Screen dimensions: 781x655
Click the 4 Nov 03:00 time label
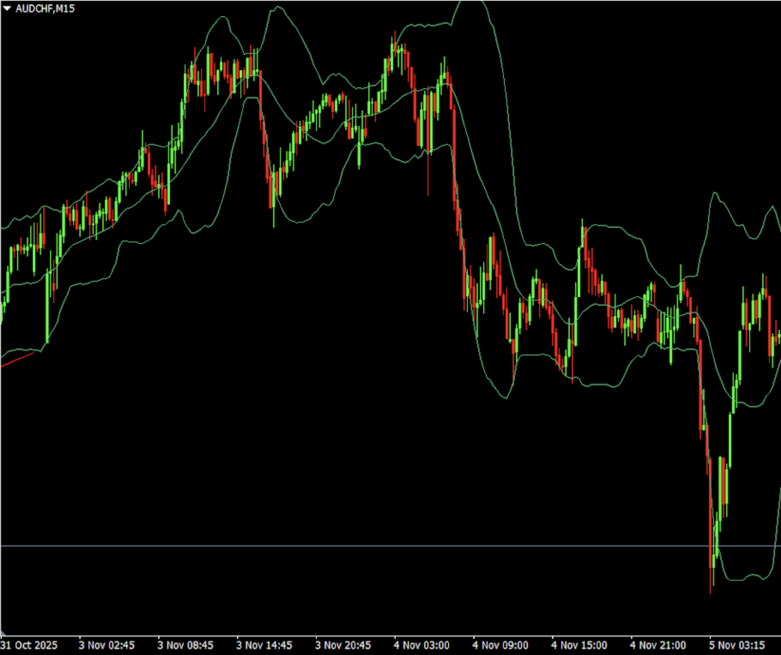click(421, 645)
